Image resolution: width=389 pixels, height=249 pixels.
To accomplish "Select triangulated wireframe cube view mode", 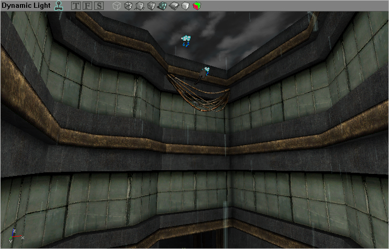I will click(128, 6).
